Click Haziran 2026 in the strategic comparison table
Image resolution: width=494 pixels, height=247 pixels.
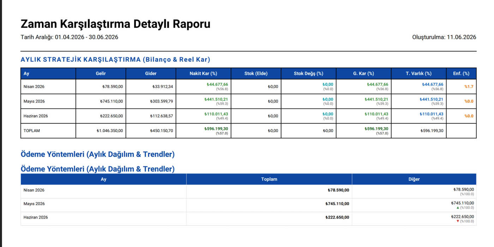36,116
